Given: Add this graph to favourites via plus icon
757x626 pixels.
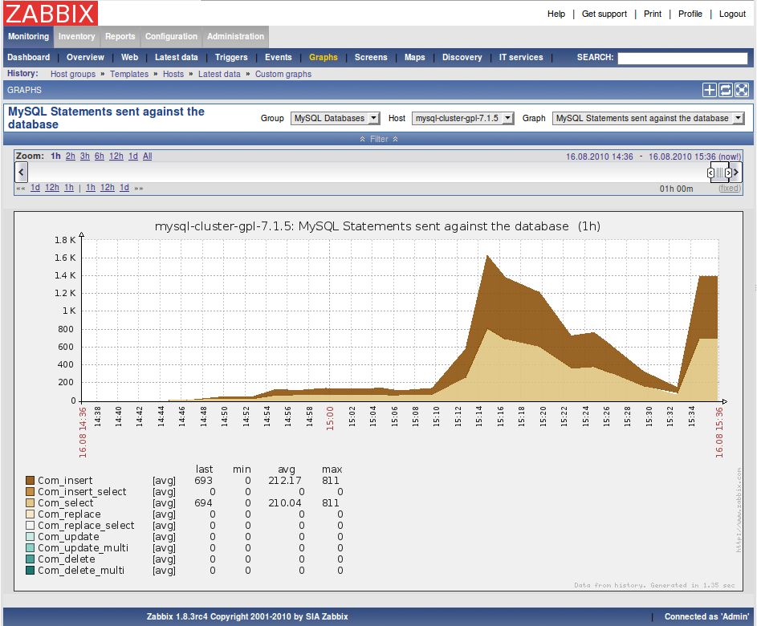Looking at the screenshot, I should [x=710, y=90].
